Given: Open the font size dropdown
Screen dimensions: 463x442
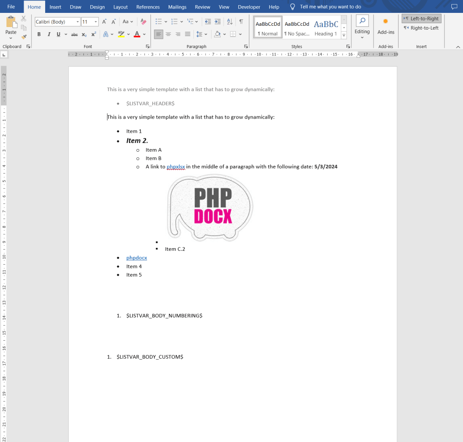Looking at the screenshot, I should click(96, 22).
